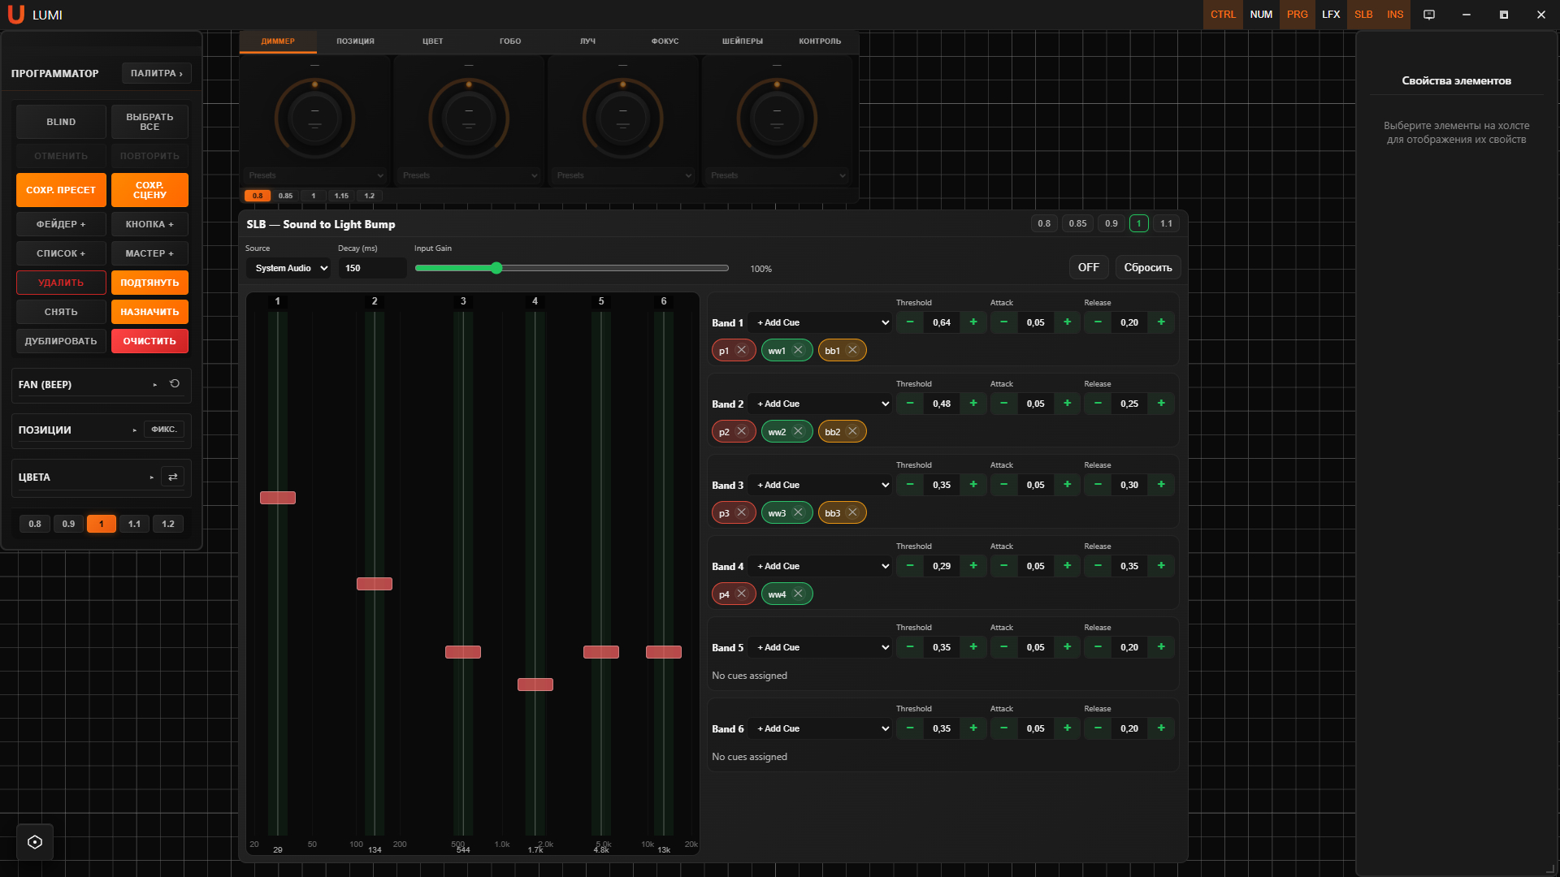Toggle the CTRL mode indicator

click(x=1223, y=15)
